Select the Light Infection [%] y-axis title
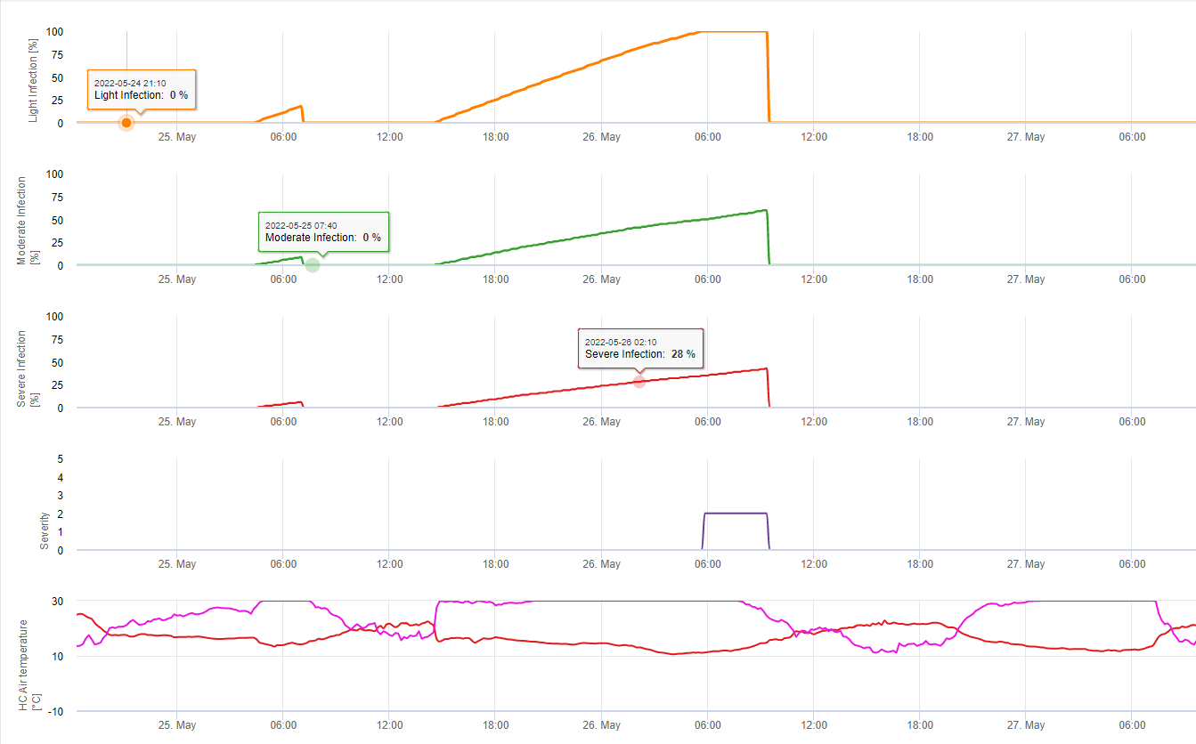This screenshot has width=1196, height=744. pos(33,80)
